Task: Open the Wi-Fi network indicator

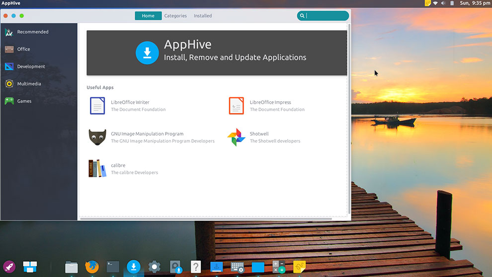Action: click(x=435, y=3)
